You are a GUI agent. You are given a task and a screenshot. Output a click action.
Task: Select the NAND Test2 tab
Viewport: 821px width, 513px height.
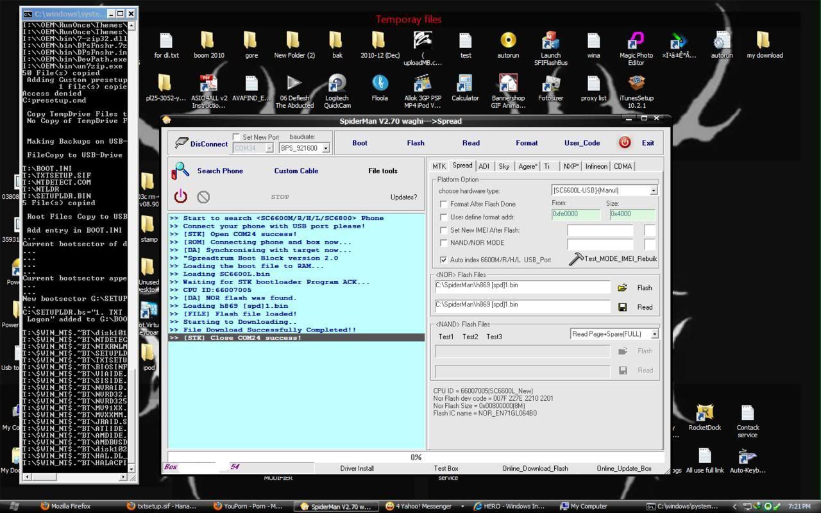470,337
